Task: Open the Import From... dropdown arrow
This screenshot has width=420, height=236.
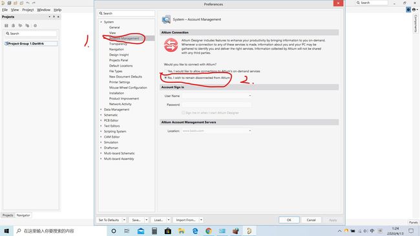Action: (x=201, y=220)
